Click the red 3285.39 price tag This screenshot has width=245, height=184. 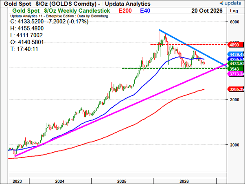pos(236,89)
